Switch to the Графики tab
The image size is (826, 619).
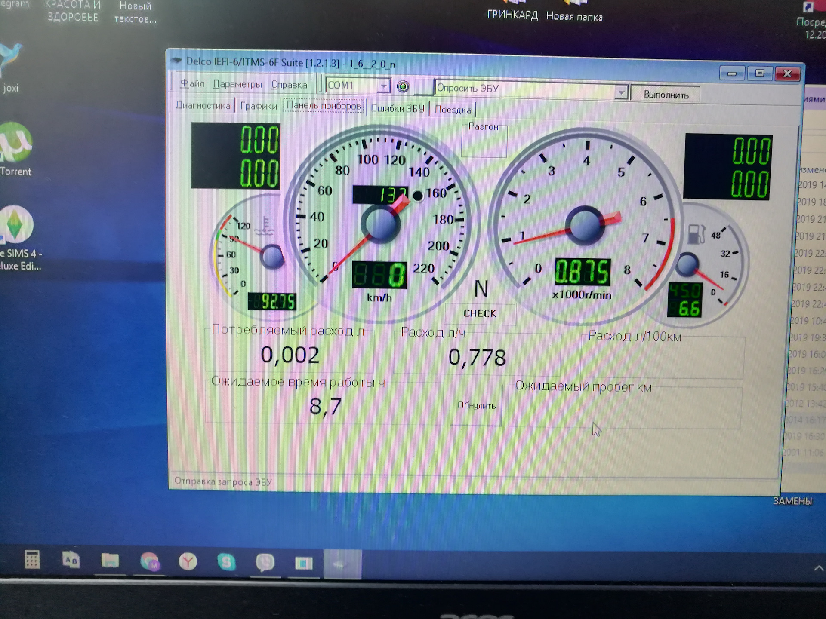[259, 106]
